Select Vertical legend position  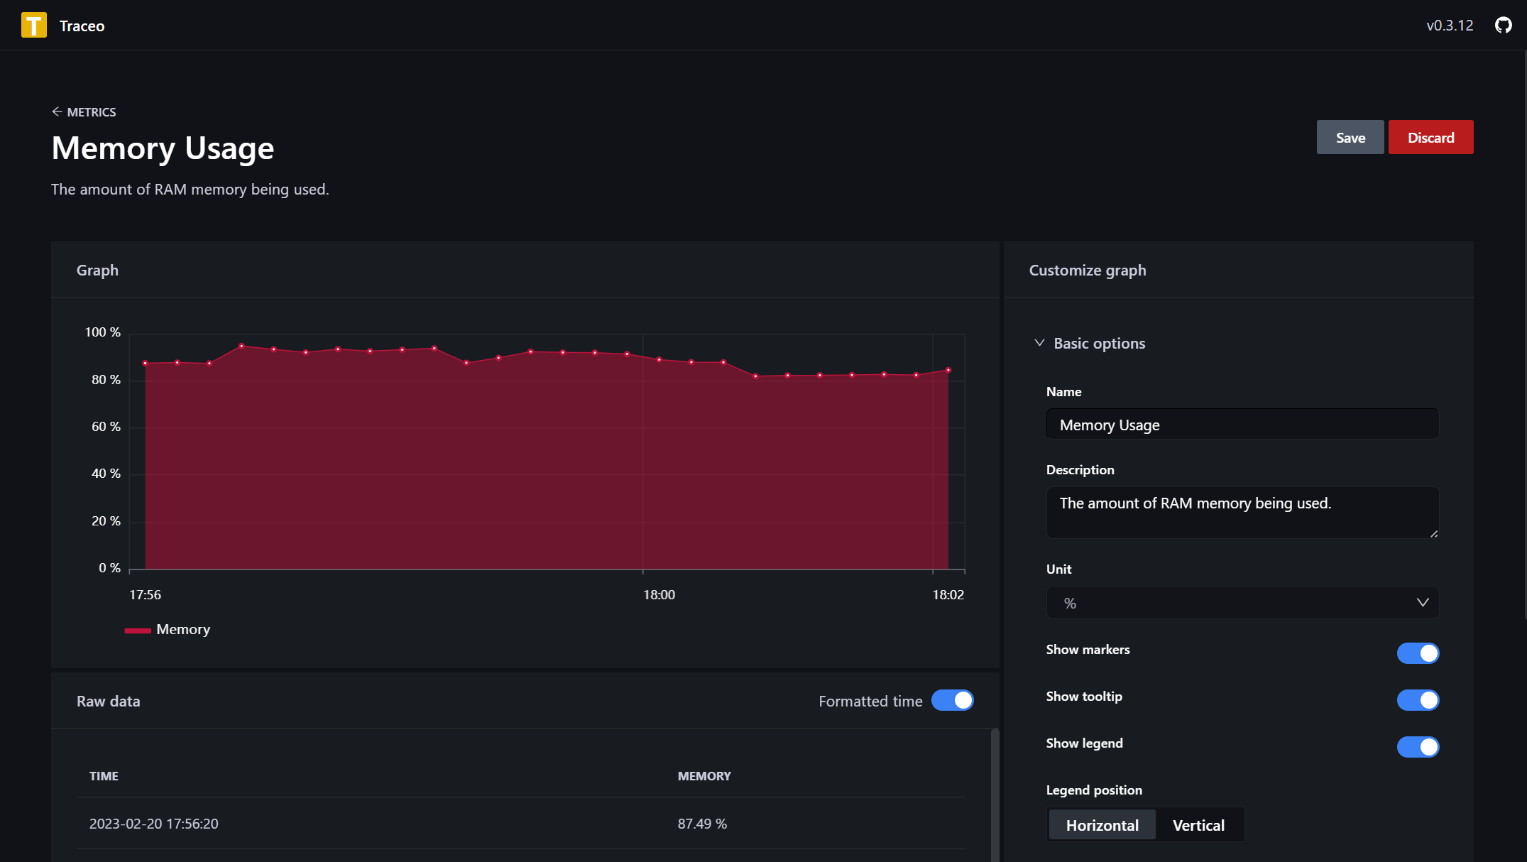(1198, 825)
